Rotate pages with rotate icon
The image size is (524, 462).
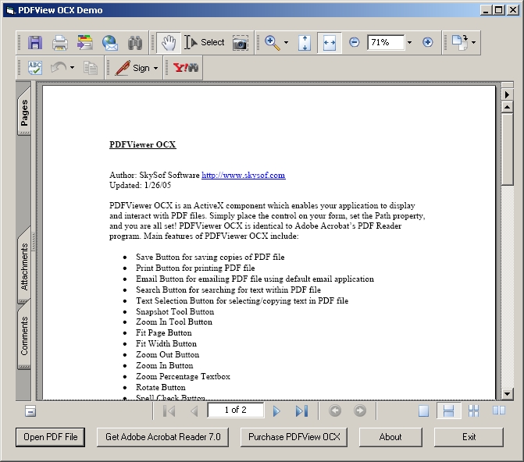(x=460, y=42)
